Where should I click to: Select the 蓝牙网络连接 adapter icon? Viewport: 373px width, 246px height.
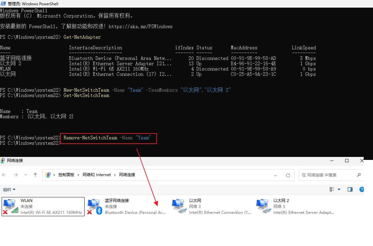[95, 207]
